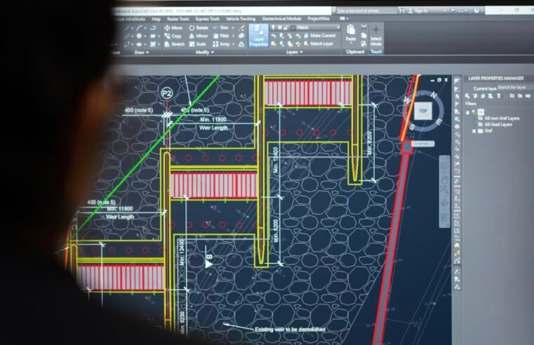Choose the Mirror tool
The image size is (534, 345).
pyautogui.click(x=199, y=36)
